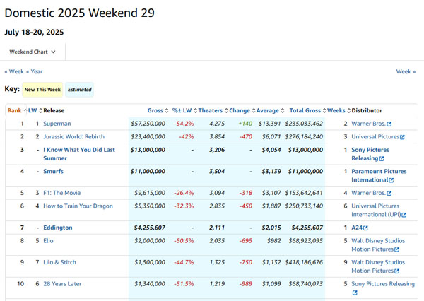The height and width of the screenshot is (301, 424).
Task: Open Paramount Pictures International distributor link
Action: click(x=379, y=175)
